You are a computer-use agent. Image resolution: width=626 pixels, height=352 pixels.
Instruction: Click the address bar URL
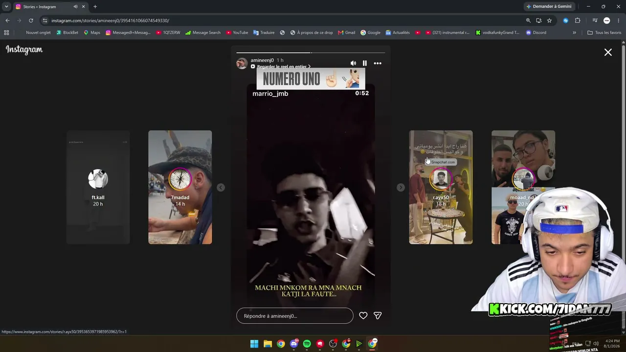pyautogui.click(x=110, y=21)
